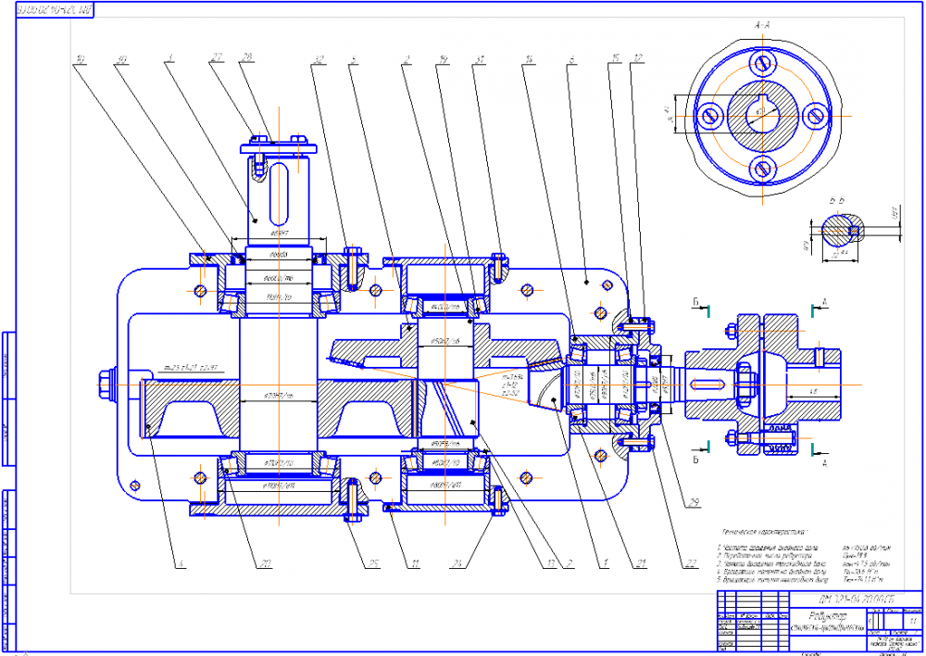Click callout number 29 on the right
The width and height of the screenshot is (926, 656).
point(694,503)
